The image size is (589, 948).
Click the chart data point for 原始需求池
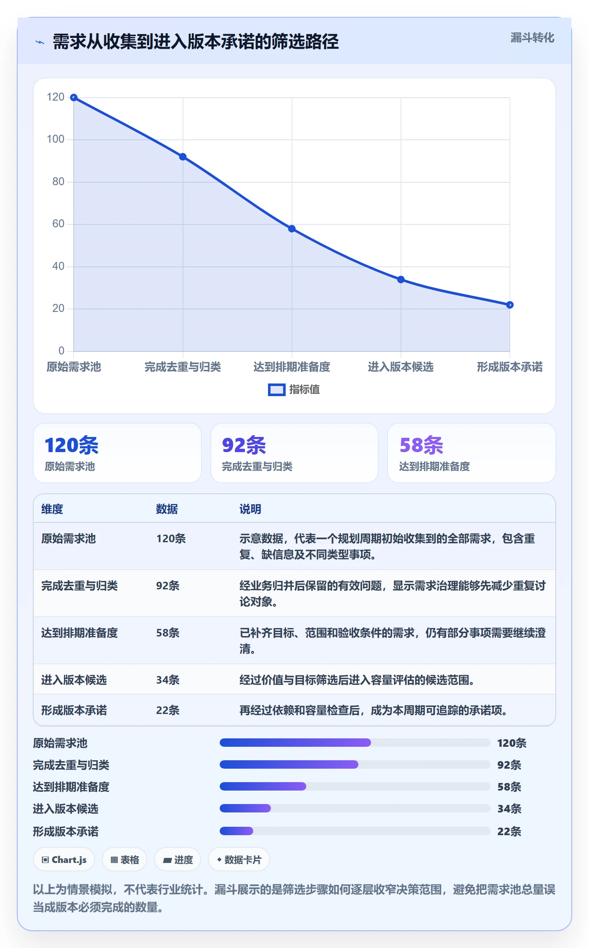[74, 98]
